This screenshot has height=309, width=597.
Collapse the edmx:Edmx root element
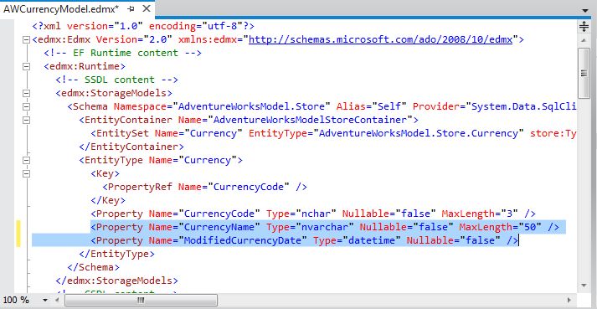[x=26, y=39]
